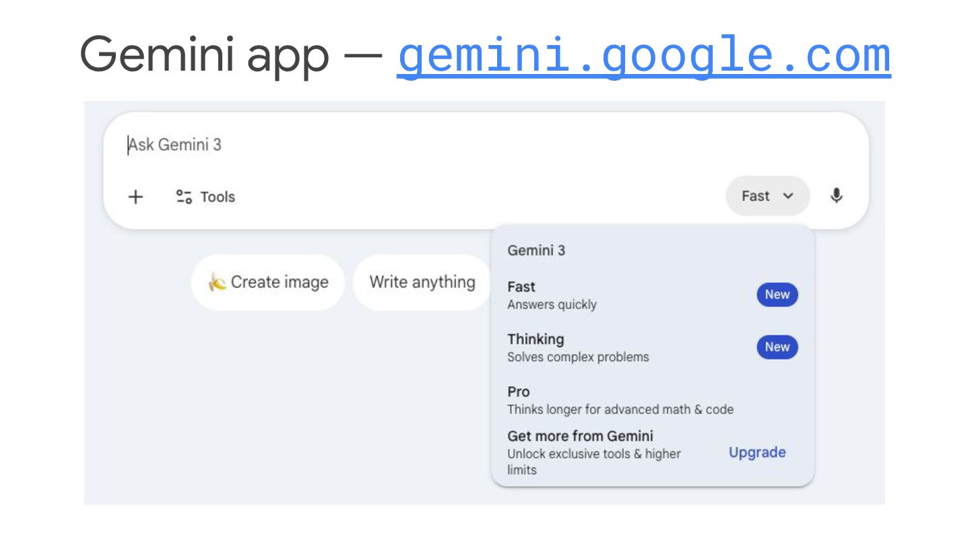Click the 'Solves complex problems' description text
Viewport: 970px width, 545px height.
tap(578, 357)
